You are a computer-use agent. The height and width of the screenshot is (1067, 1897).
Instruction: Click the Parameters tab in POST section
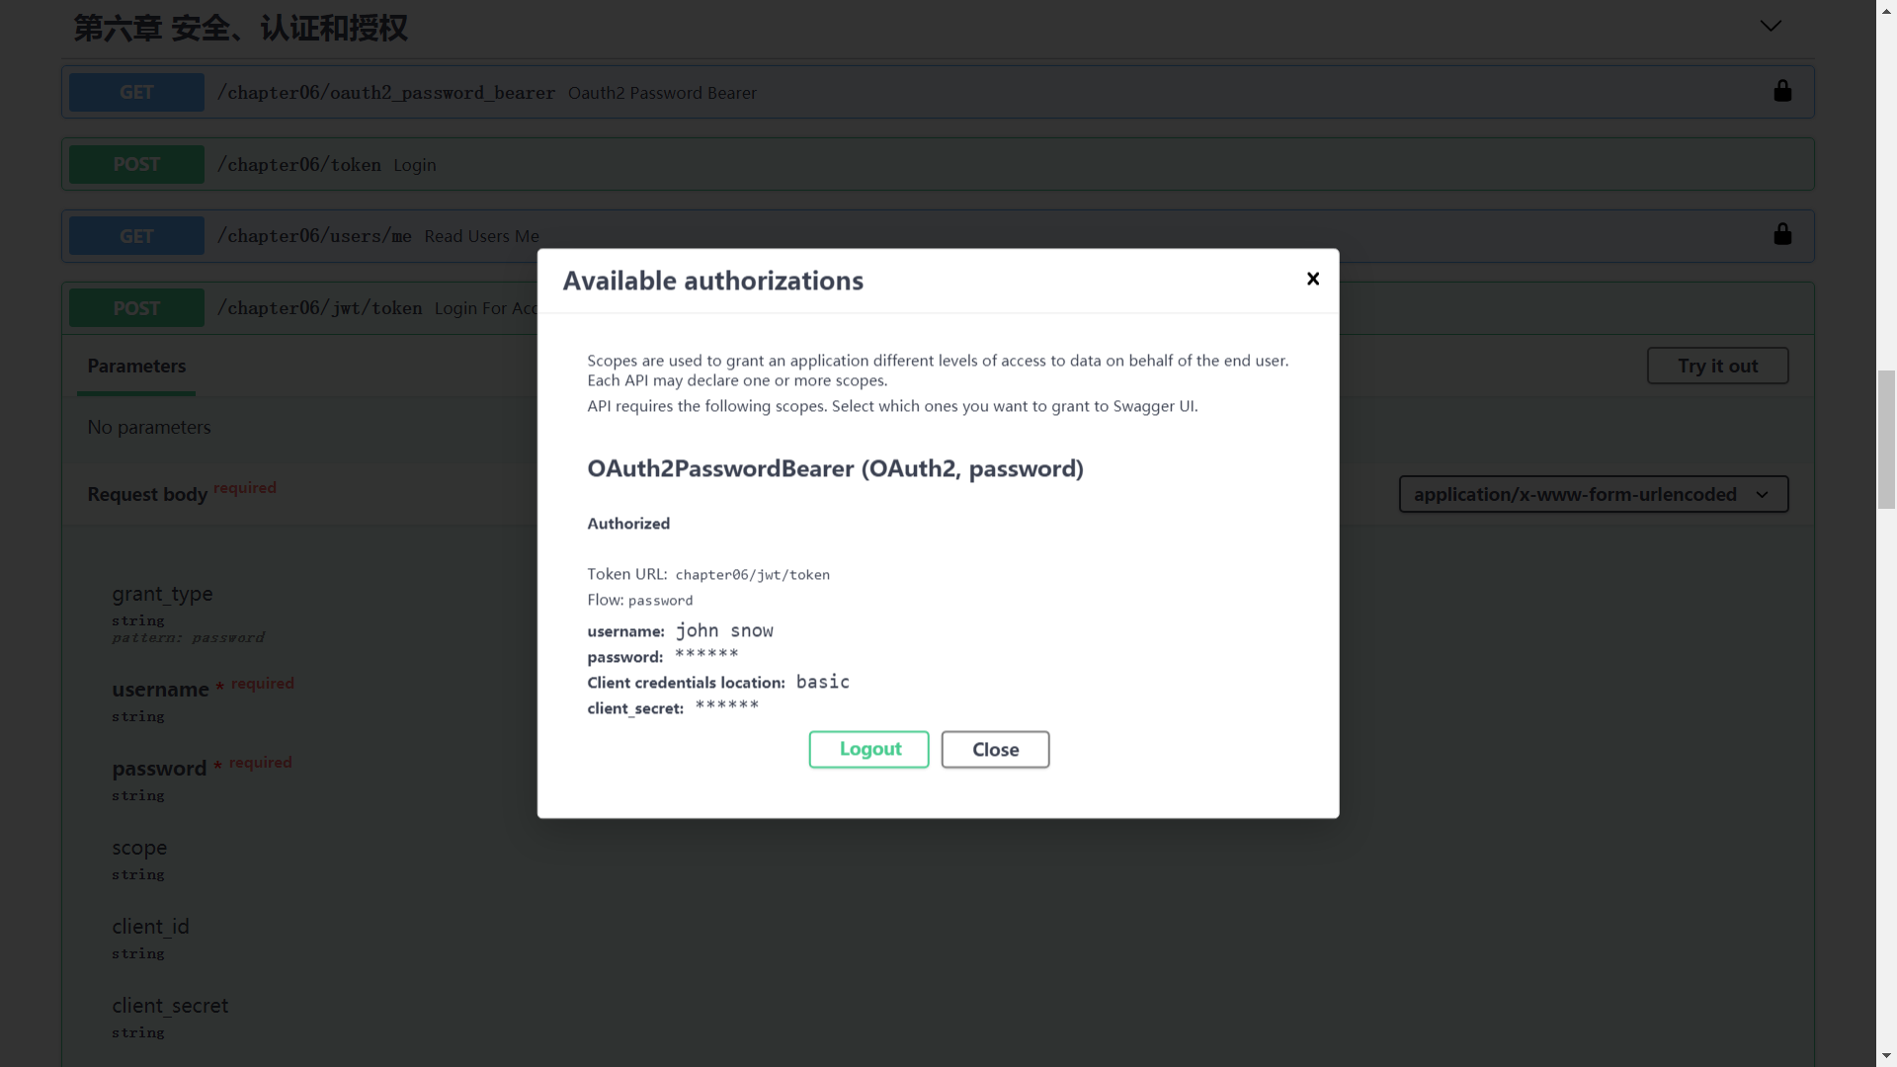(x=136, y=367)
